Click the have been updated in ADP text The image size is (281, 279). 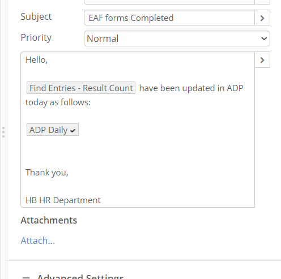tap(191, 88)
